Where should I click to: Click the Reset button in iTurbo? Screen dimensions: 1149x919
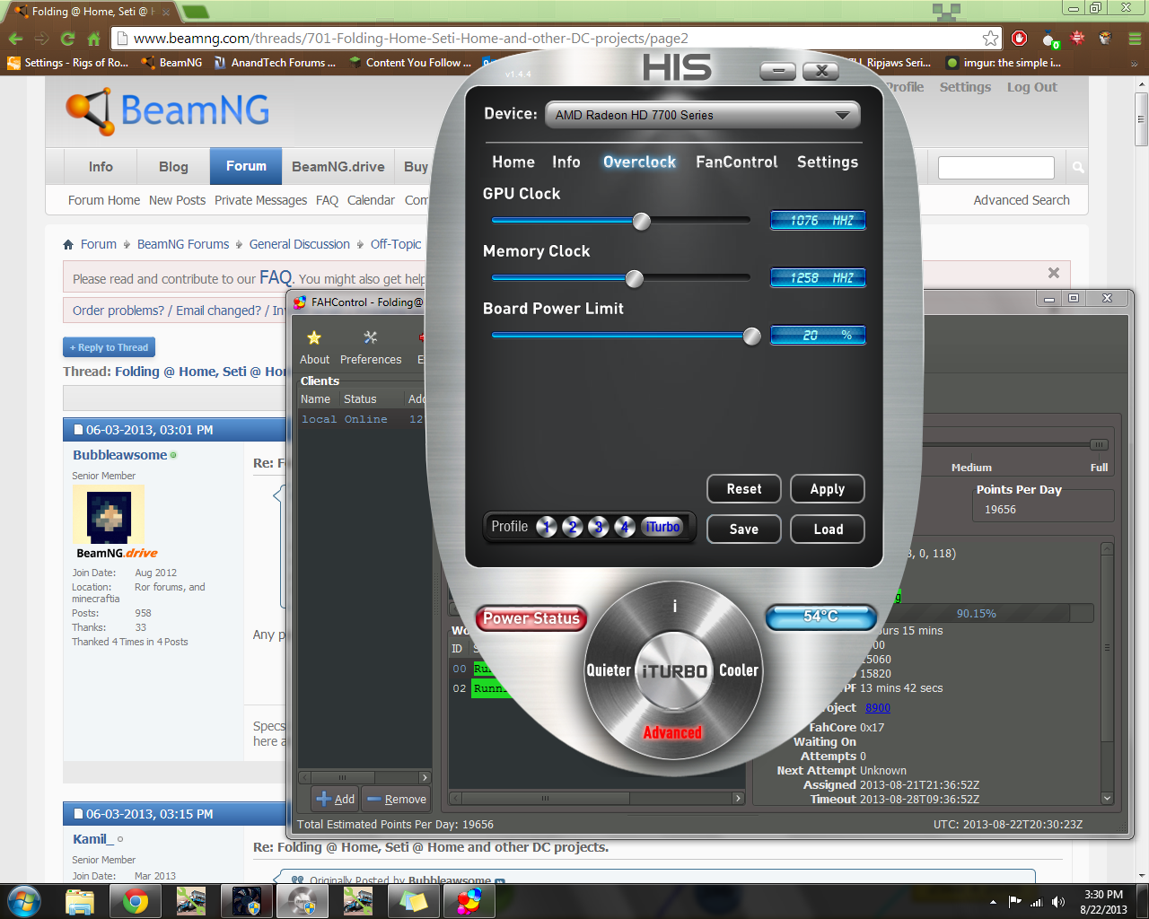coord(743,489)
